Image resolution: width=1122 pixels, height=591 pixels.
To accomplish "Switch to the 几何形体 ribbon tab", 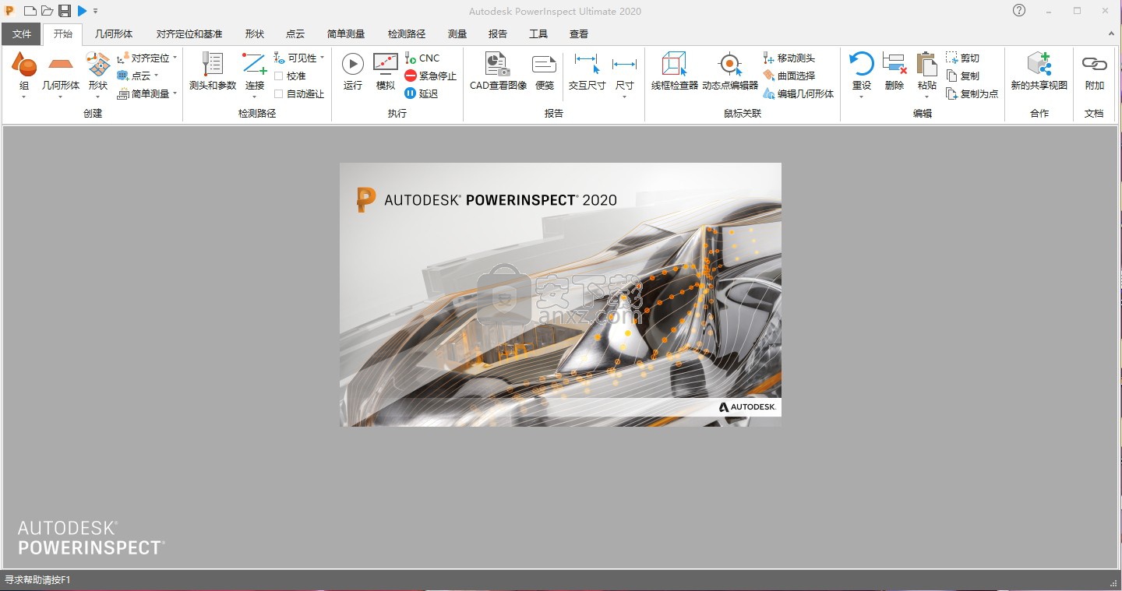I will pyautogui.click(x=114, y=34).
